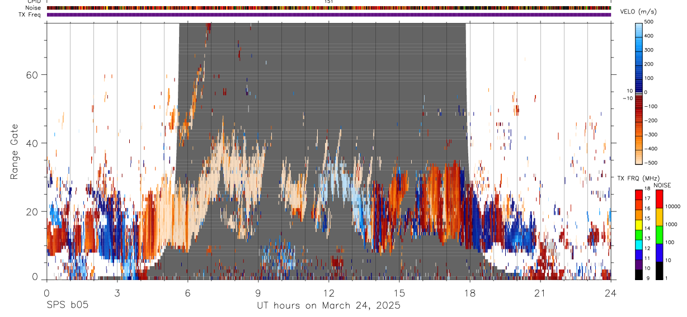
Task: Click the 1000 label on the NOISE scale
Action: (x=671, y=225)
